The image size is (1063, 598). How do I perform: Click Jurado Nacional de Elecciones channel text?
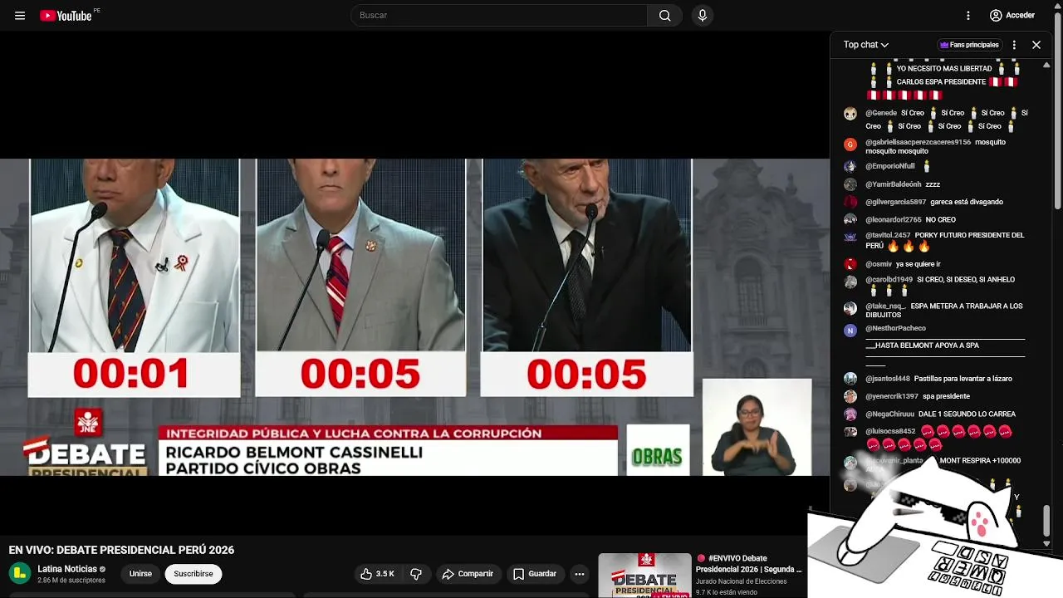tap(742, 581)
